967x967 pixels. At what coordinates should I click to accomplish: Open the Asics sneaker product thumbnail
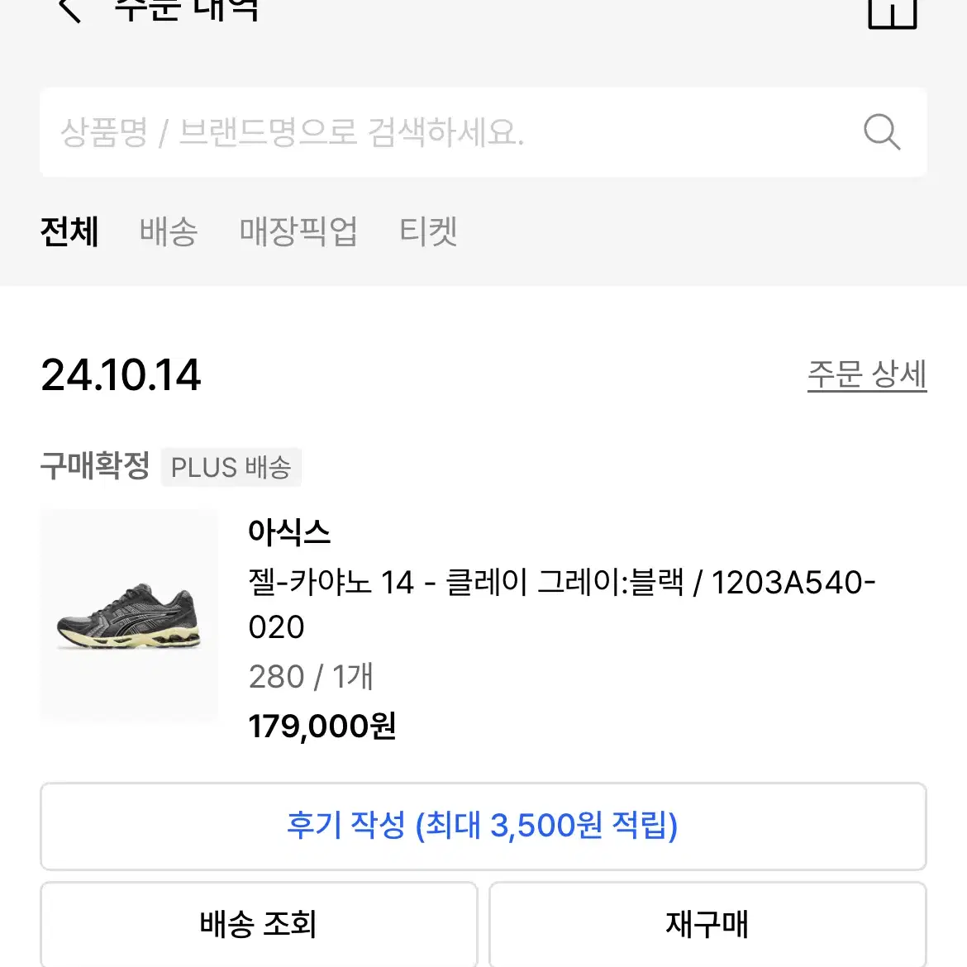[x=130, y=615]
